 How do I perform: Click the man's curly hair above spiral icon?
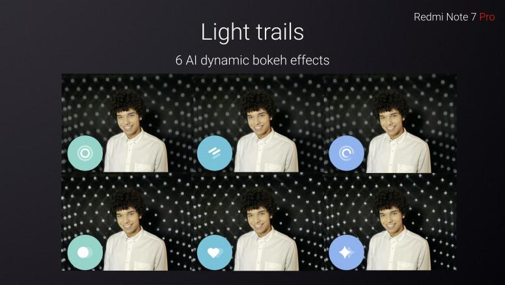pos(390,102)
